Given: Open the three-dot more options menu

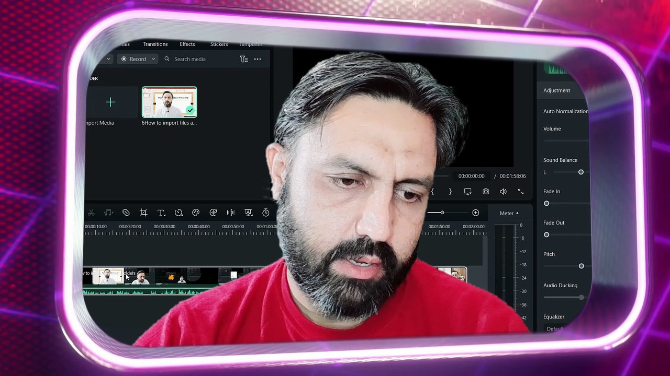Looking at the screenshot, I should click(x=258, y=59).
